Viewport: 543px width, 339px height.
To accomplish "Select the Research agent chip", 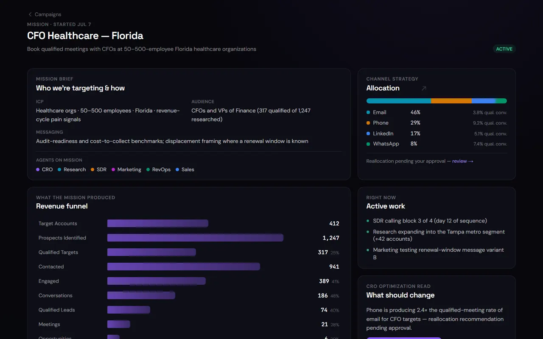I will [x=72, y=169].
